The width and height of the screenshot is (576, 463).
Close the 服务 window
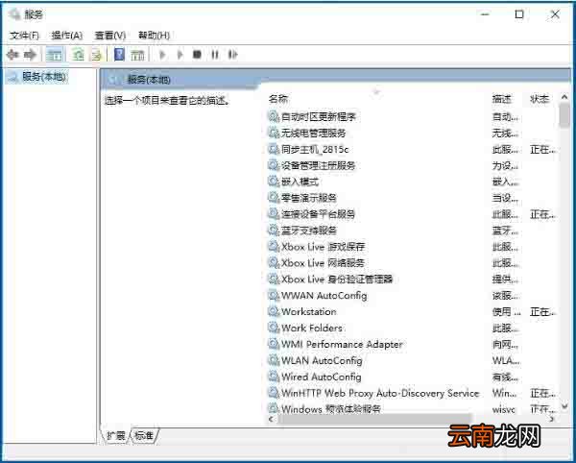pyautogui.click(x=555, y=14)
